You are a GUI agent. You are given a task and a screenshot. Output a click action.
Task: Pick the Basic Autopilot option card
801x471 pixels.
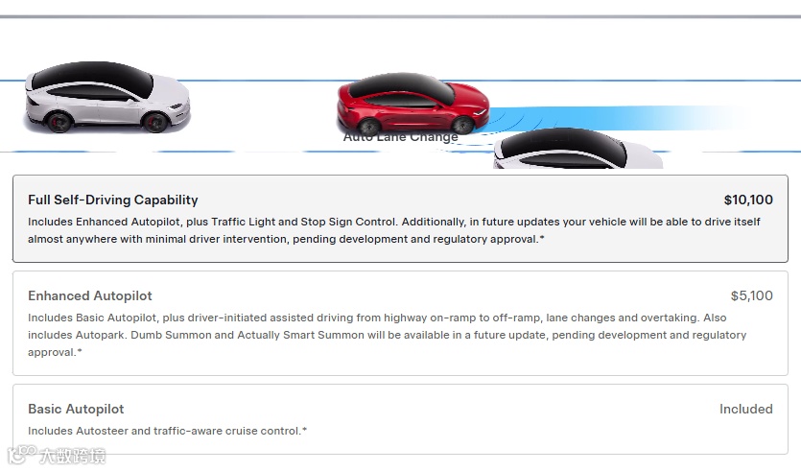click(x=400, y=419)
